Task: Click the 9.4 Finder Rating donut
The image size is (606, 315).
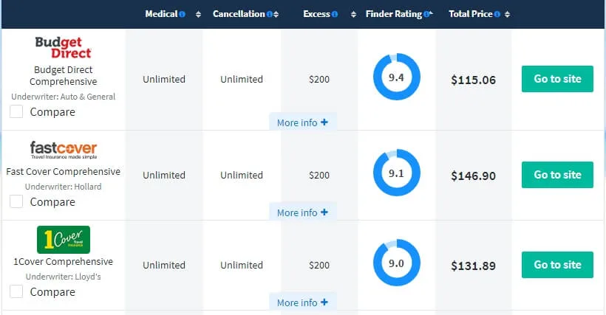Action: 396,77
